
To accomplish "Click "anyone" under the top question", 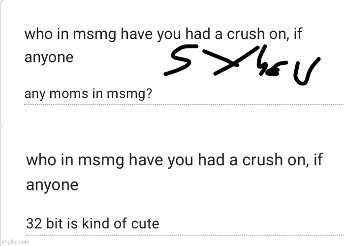I will [x=49, y=57].
